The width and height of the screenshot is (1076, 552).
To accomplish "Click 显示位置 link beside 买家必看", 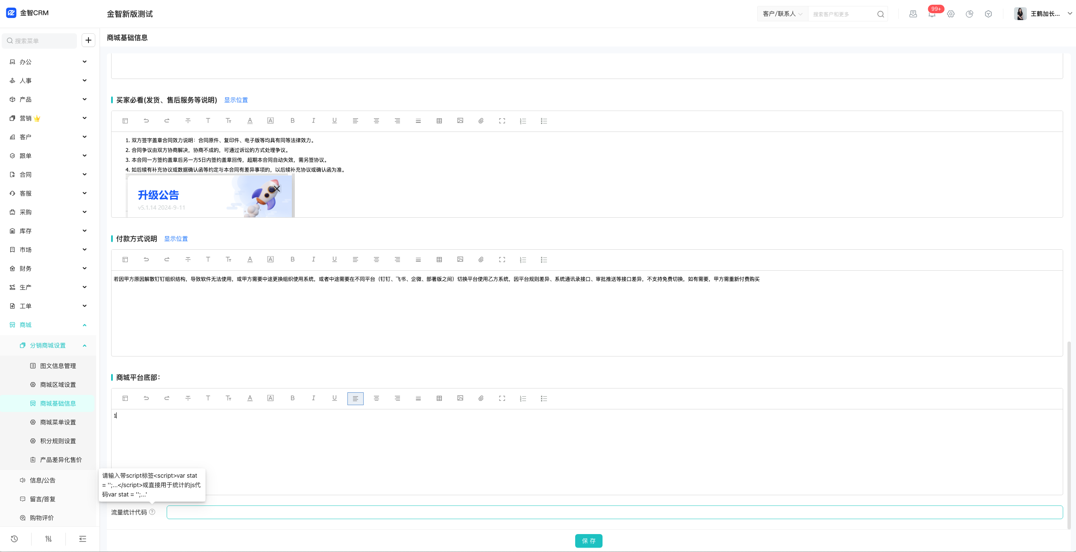I will coord(236,100).
